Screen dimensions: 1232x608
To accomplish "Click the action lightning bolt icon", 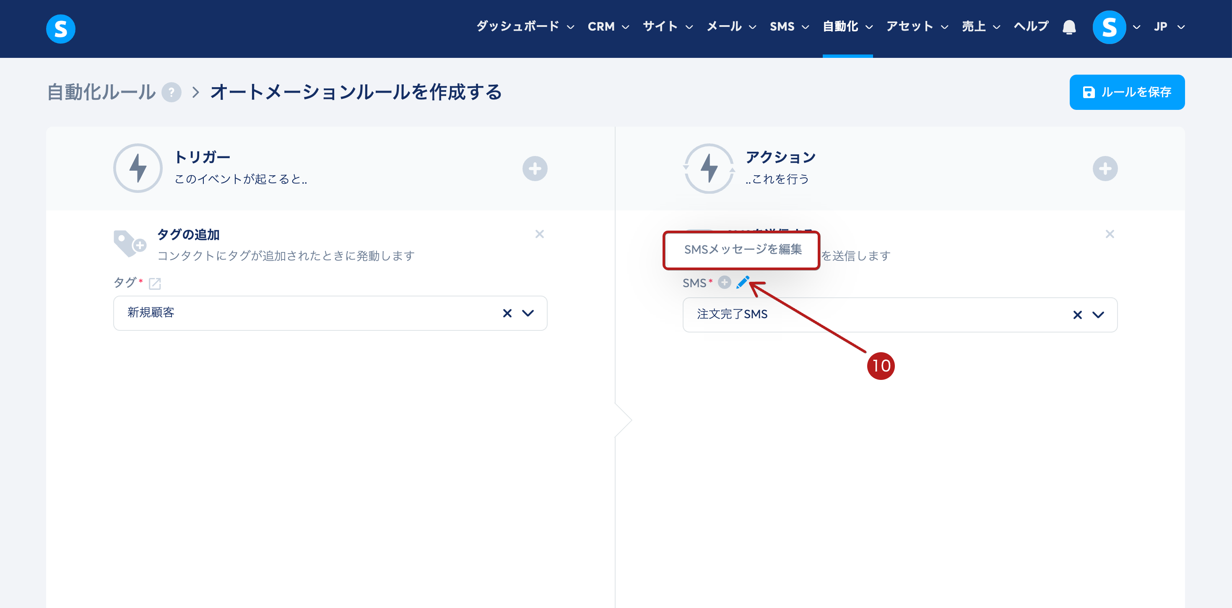I will 709,169.
